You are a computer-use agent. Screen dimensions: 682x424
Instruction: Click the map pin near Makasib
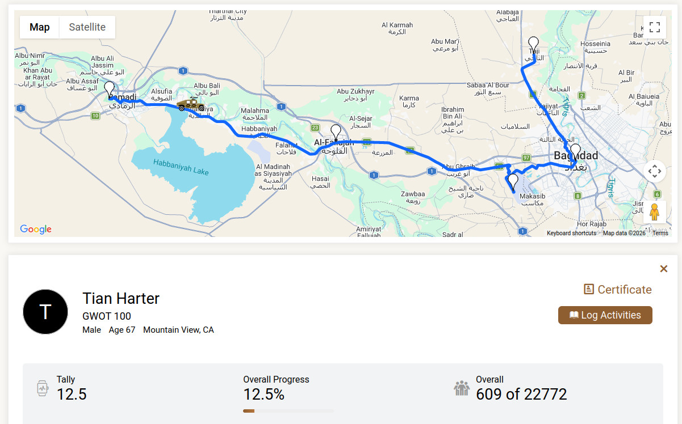click(513, 181)
